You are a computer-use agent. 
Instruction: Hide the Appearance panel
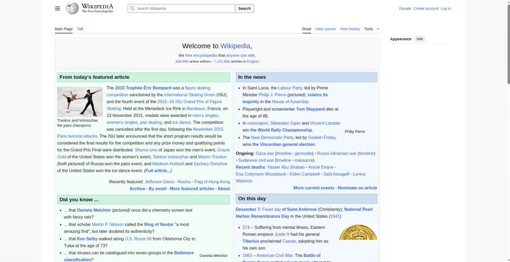[419, 39]
